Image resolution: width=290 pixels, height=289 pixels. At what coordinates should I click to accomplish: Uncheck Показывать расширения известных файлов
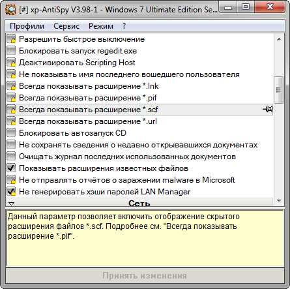(x=11, y=168)
